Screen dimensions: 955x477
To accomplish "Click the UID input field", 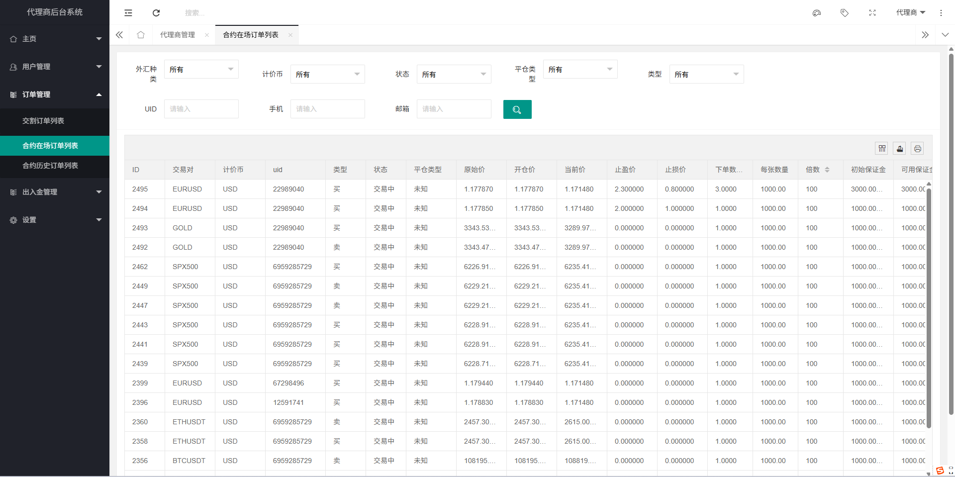I will coord(201,109).
